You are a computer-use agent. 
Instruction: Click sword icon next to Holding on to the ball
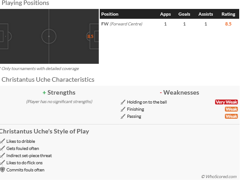[123, 102]
